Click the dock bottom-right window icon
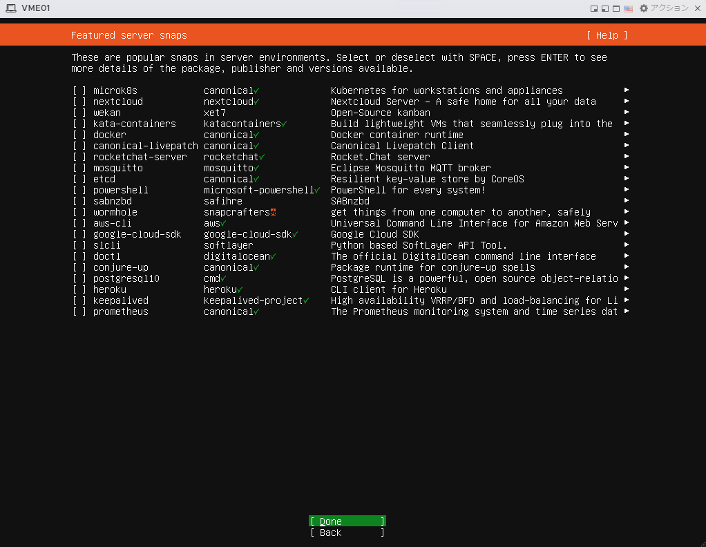This screenshot has height=547, width=706. coord(594,8)
